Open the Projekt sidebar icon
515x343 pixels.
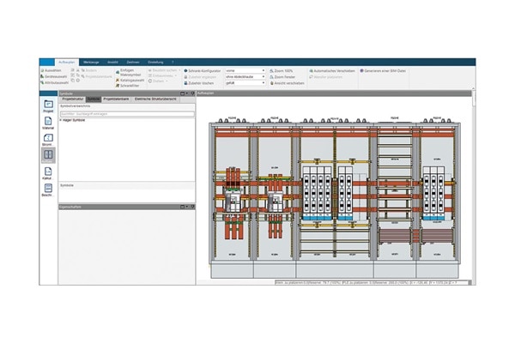(48, 105)
